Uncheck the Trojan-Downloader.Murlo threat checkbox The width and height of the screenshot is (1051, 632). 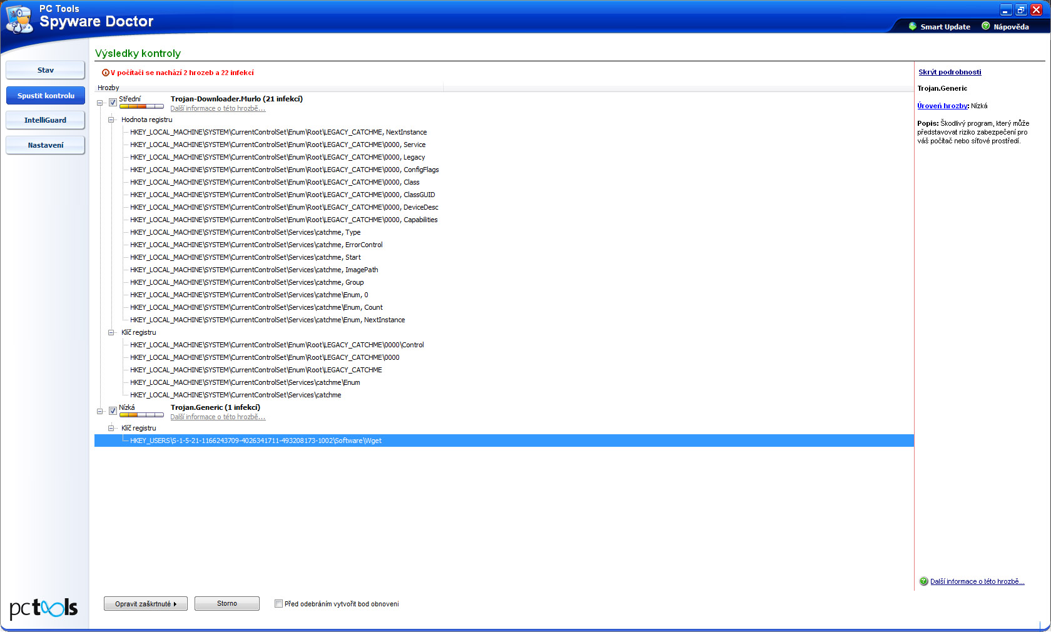coord(113,103)
